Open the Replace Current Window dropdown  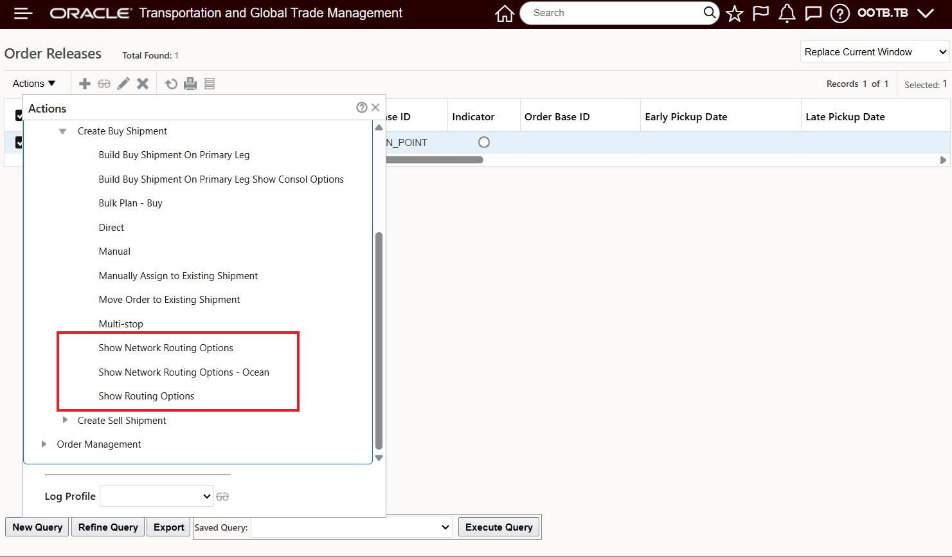pos(874,51)
